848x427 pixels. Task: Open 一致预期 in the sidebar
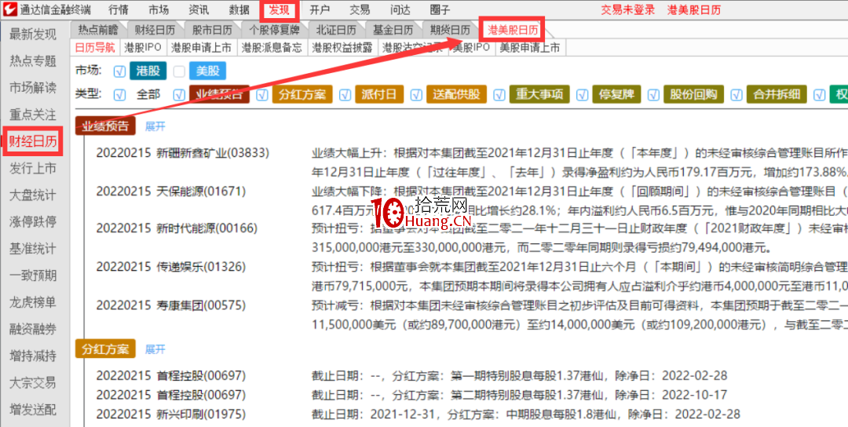[x=33, y=276]
